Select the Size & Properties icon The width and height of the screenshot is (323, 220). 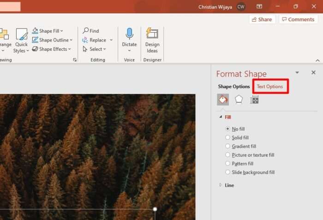254,100
